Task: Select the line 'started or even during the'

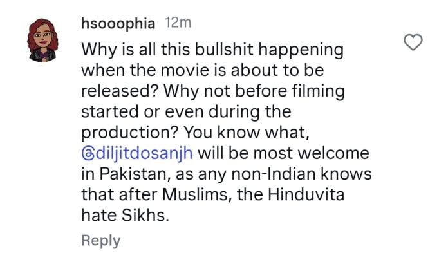Action: pos(186,112)
